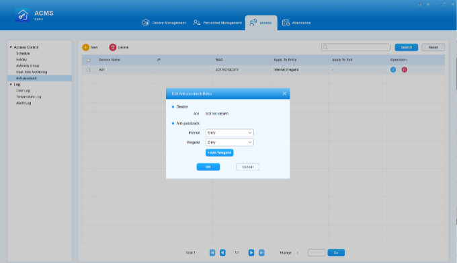Click the ACMS home logo icon
457x263 pixels.
pyautogui.click(x=22, y=15)
